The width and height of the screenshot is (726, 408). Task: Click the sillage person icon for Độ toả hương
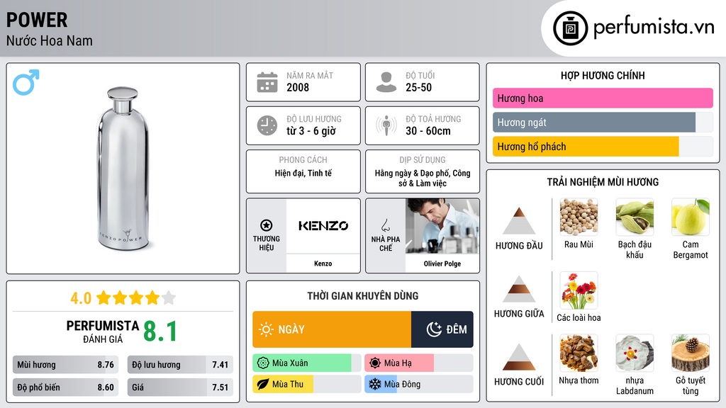(386, 125)
